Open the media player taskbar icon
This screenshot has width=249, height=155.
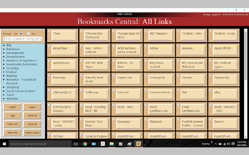pyautogui.click(x=121, y=144)
